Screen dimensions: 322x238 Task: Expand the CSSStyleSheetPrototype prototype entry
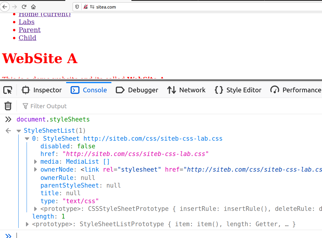tap(35, 209)
